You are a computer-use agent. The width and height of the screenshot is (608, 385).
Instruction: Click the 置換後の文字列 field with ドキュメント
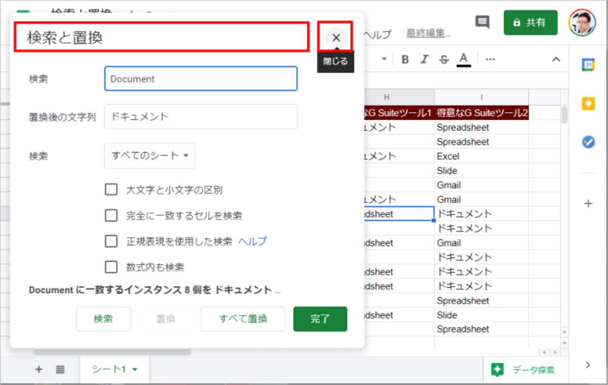(x=201, y=116)
